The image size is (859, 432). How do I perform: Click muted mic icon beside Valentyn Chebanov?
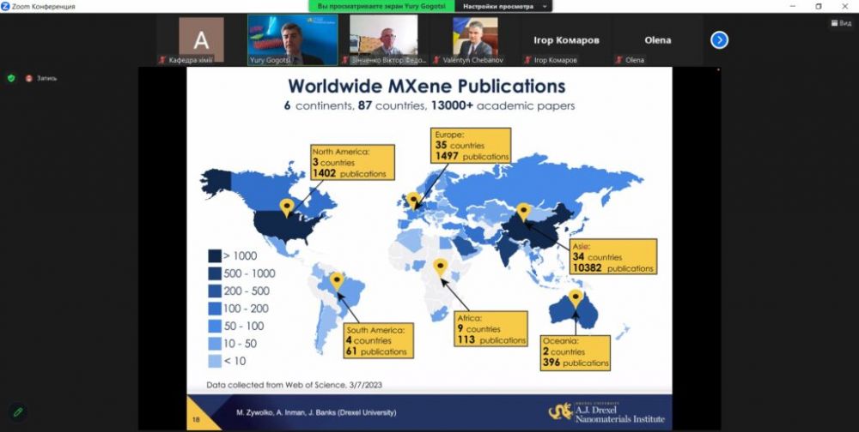point(437,61)
